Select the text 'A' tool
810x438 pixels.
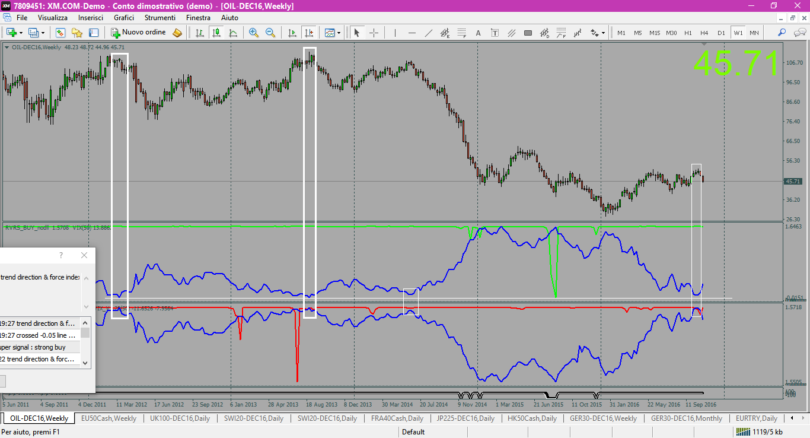coord(479,33)
